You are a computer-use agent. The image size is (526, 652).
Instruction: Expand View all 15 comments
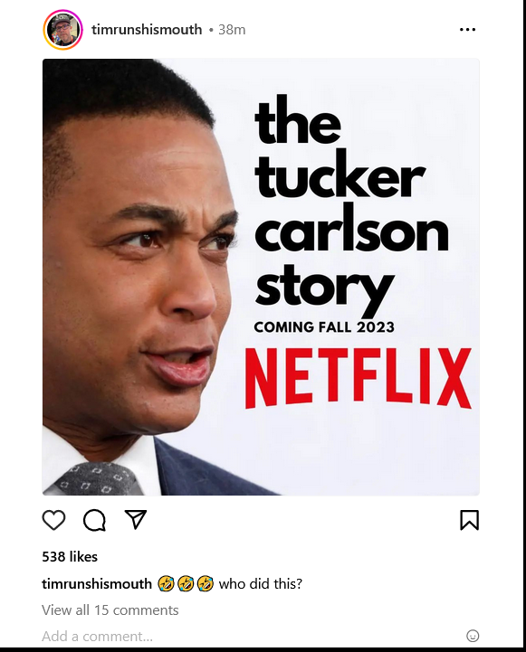110,610
